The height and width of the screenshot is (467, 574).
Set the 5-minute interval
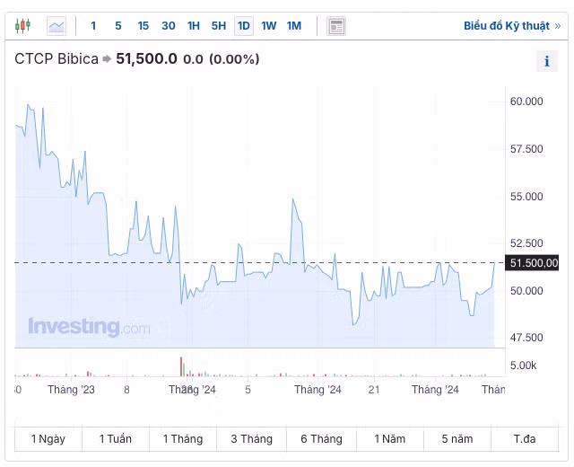point(117,26)
